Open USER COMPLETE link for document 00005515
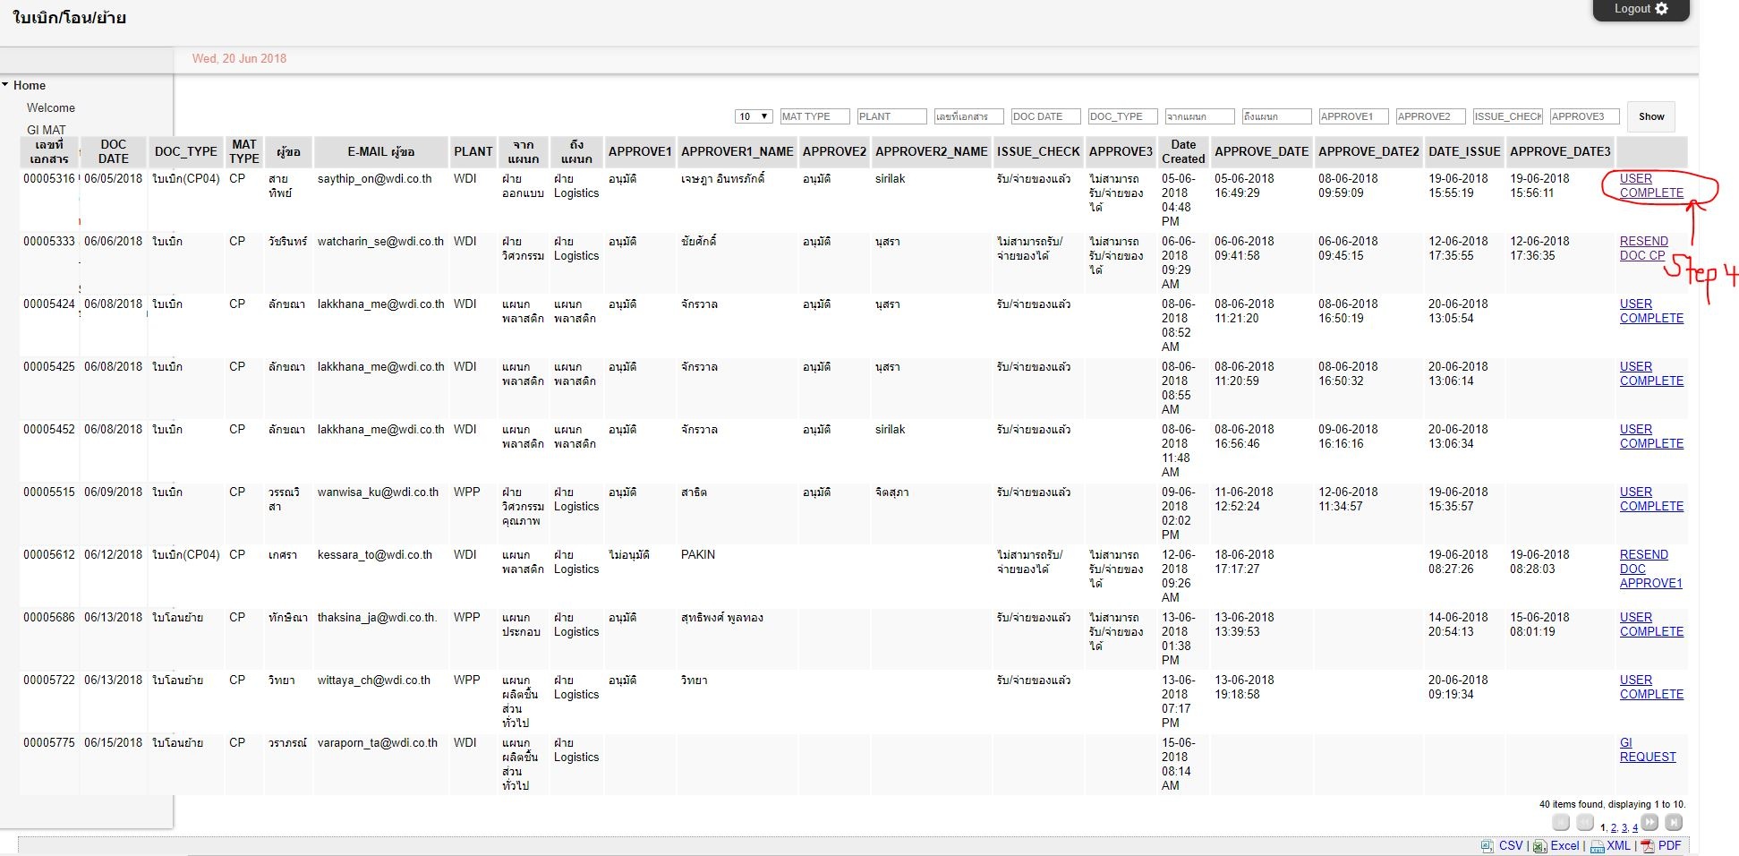 [x=1651, y=499]
